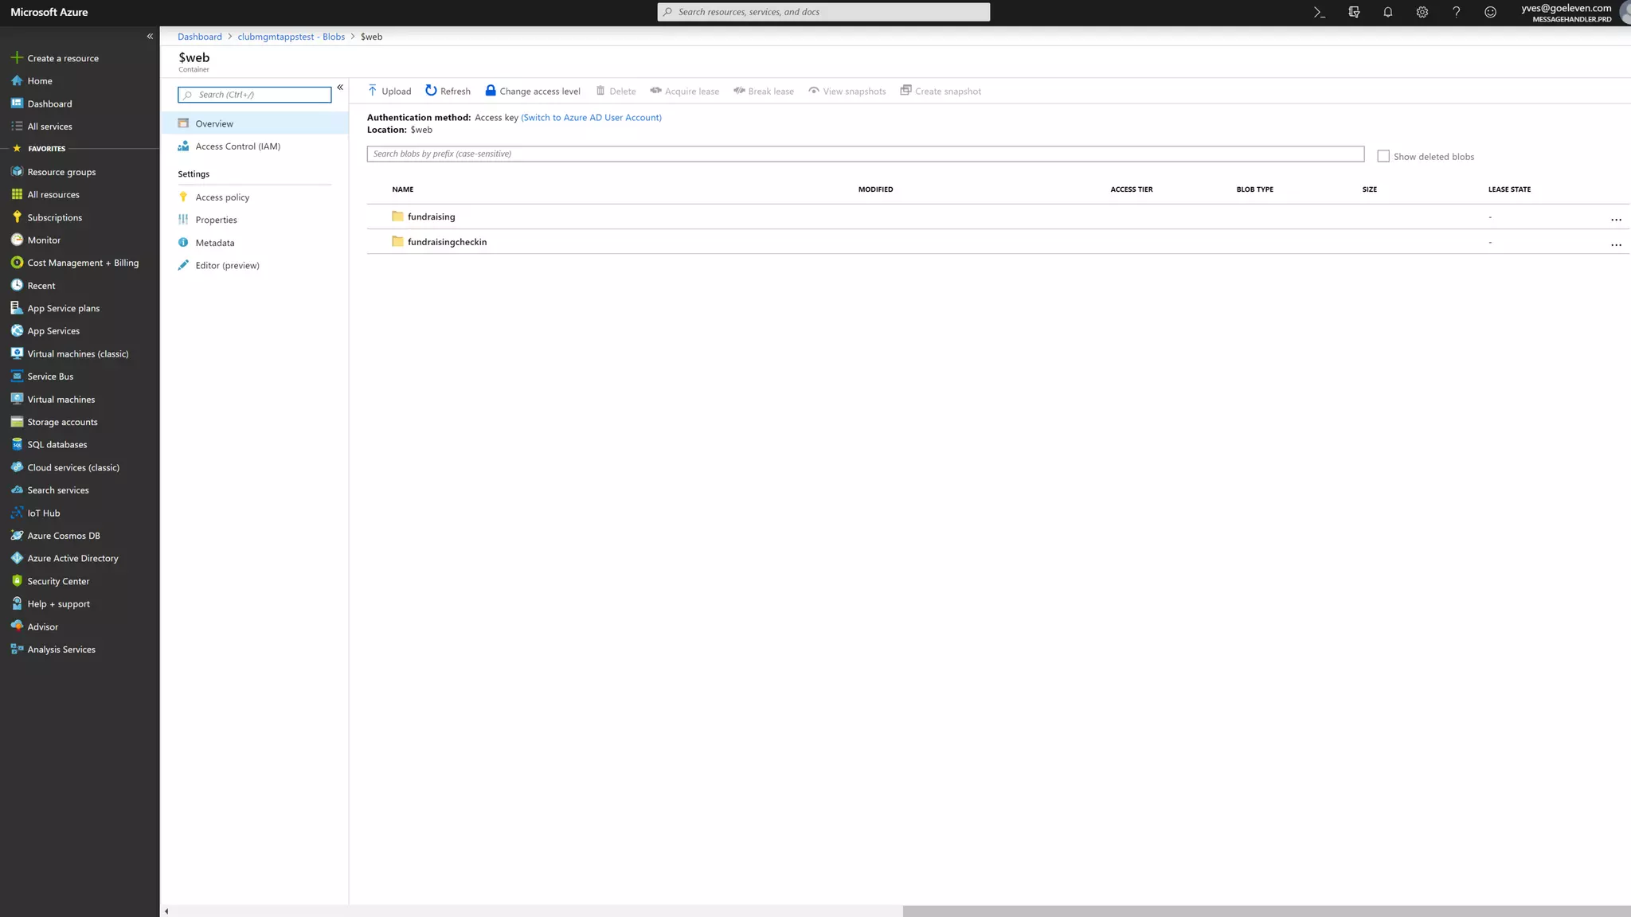Open context menu for fundraising folder
Screen dimensions: 1631x917
click(x=1616, y=219)
